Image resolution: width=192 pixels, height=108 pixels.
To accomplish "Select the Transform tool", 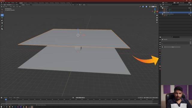I will pos(2,23).
